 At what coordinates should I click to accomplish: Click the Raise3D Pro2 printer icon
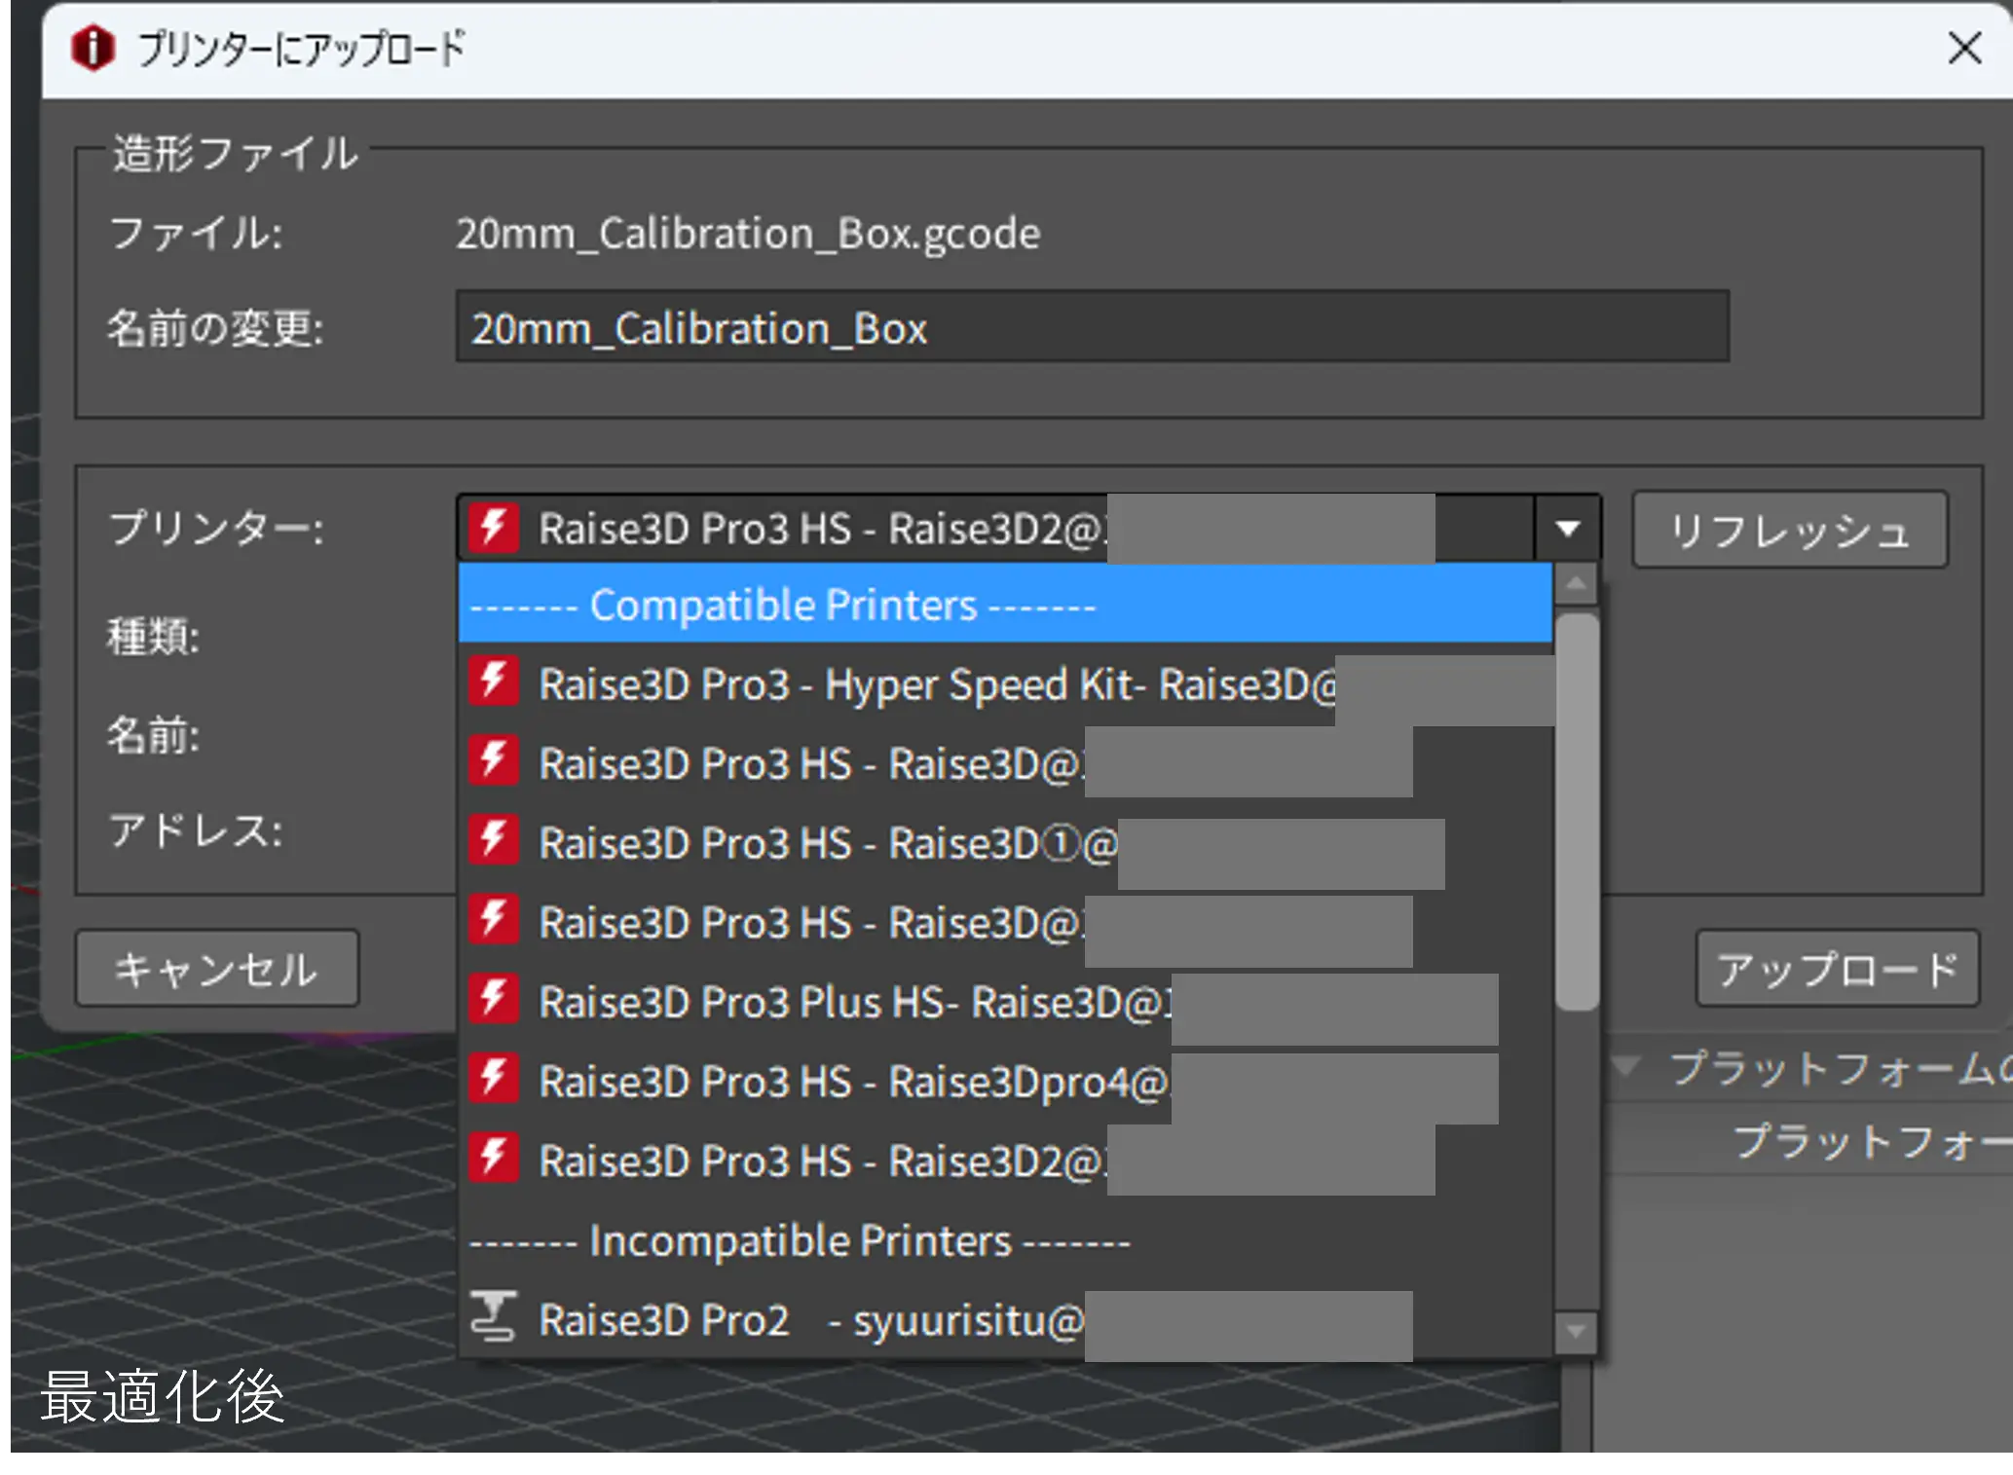click(x=493, y=1318)
